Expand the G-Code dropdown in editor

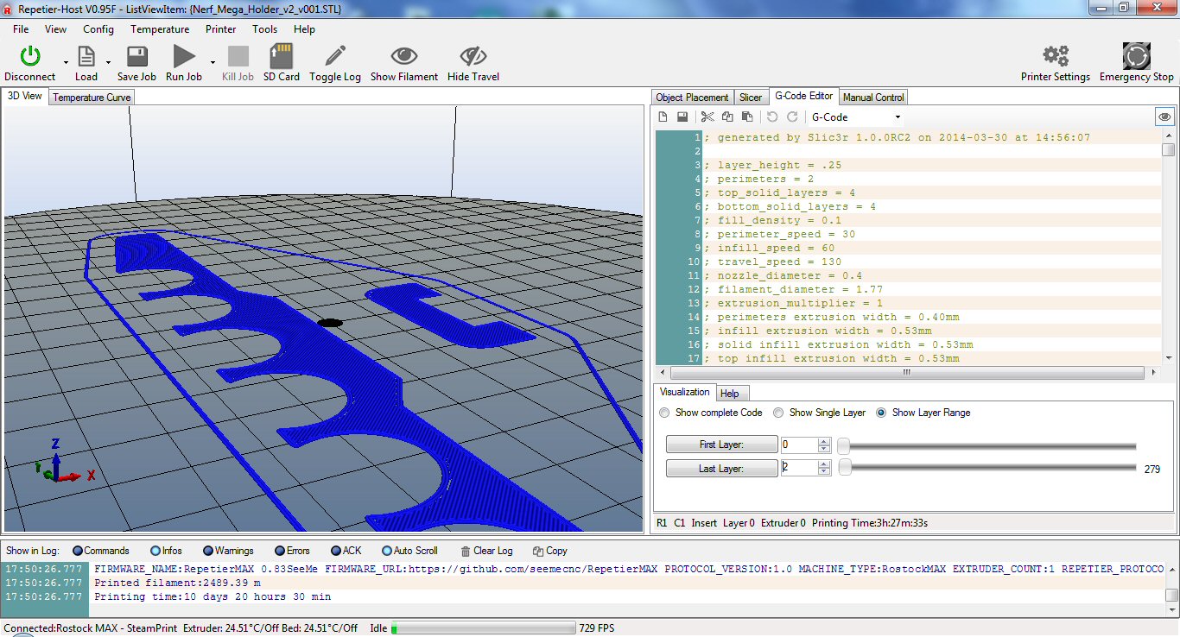(898, 117)
